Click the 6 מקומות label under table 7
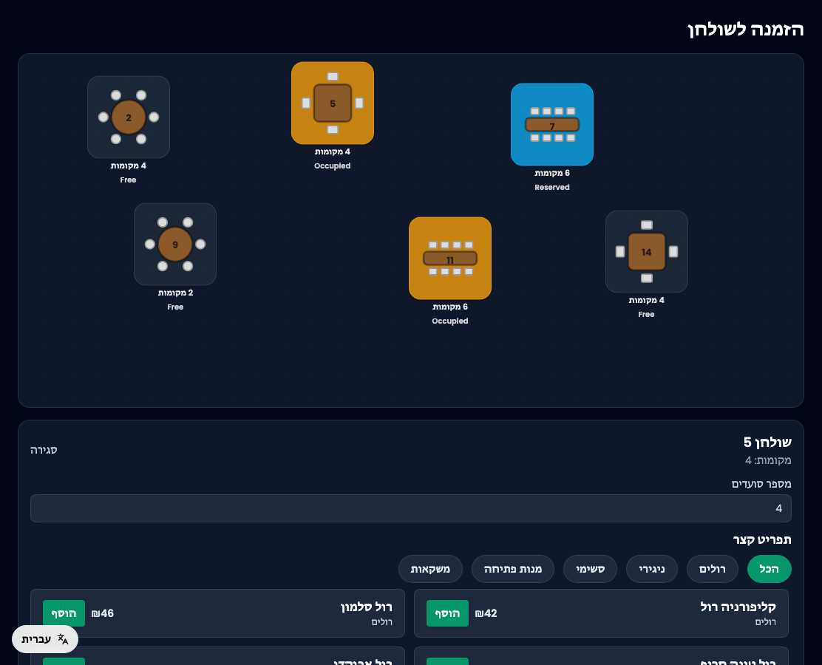822x665 pixels. click(x=552, y=173)
